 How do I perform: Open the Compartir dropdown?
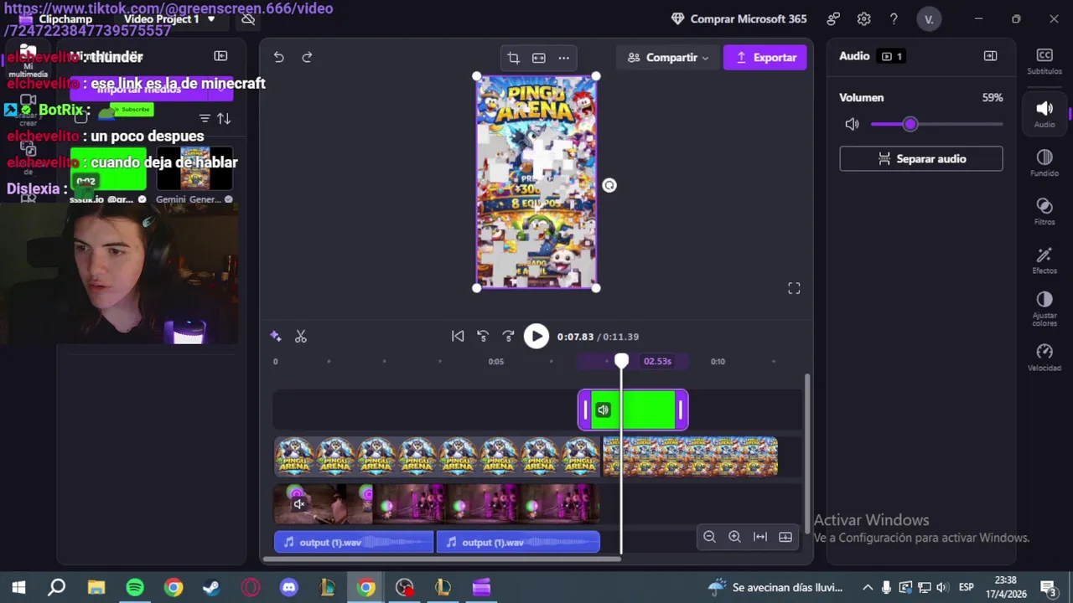pos(668,58)
